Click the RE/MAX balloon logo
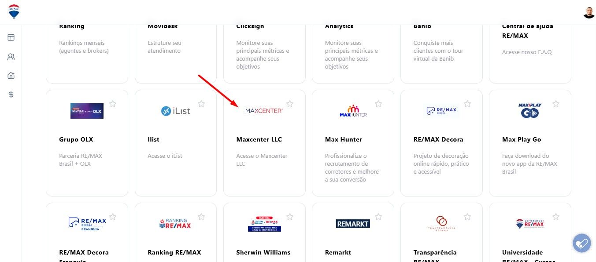596x262 pixels. (14, 11)
